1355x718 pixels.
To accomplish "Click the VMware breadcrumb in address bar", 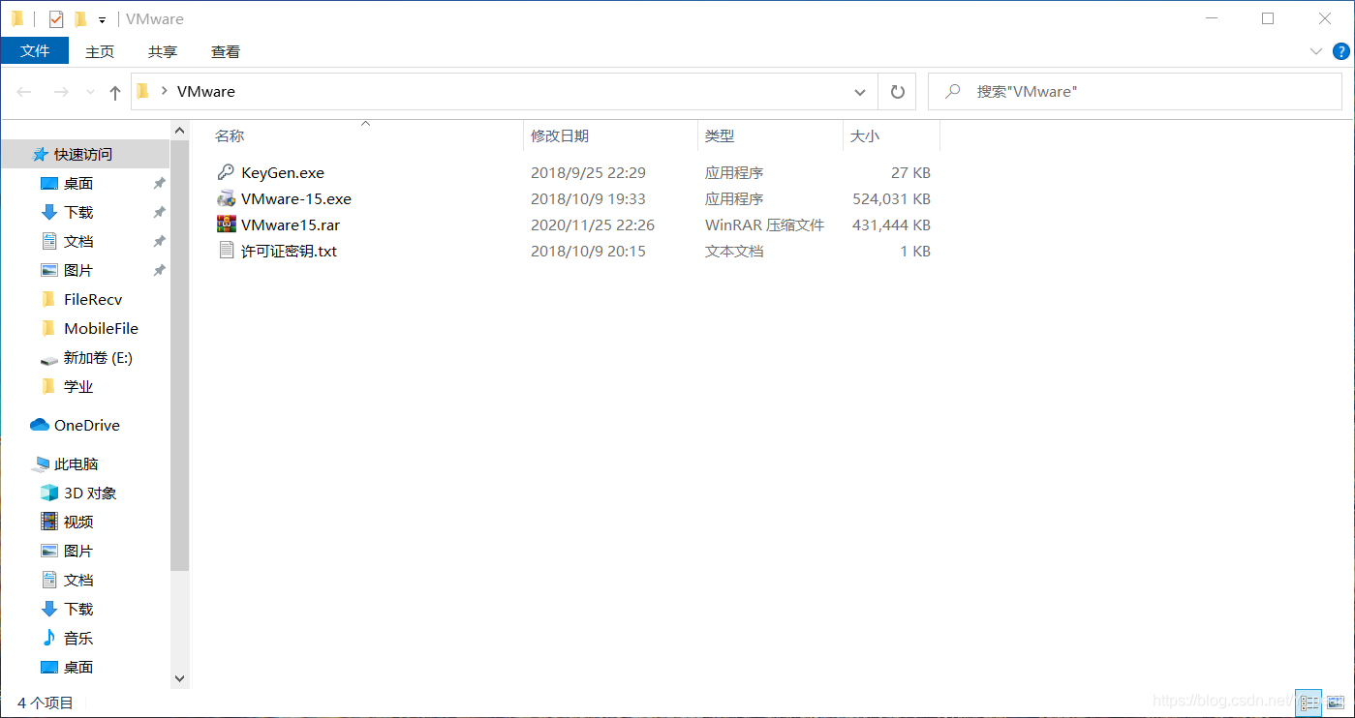I will coord(206,92).
